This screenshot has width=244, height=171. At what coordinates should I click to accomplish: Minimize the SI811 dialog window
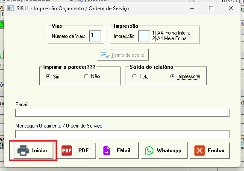tap(192, 8)
